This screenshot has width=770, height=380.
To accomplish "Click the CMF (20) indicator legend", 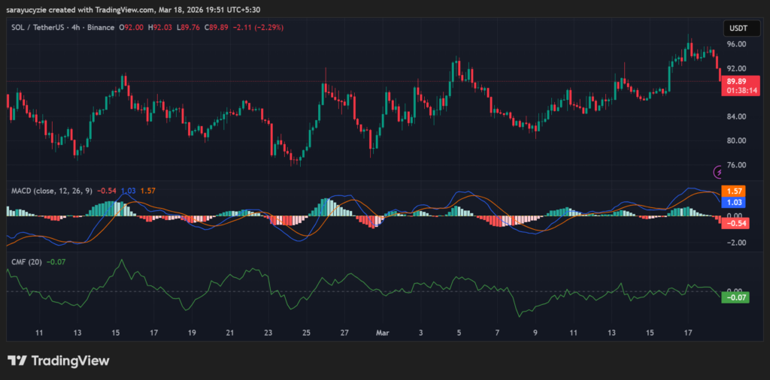I will coord(26,261).
